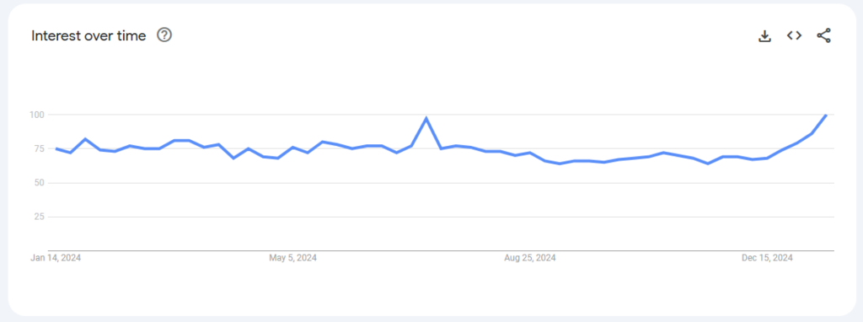This screenshot has height=322, width=863.
Task: Select the mid-year spike peak on the line
Action: pos(426,118)
